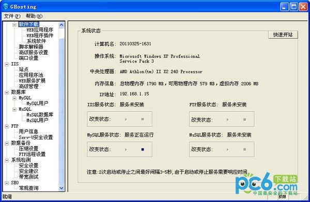The width and height of the screenshot is (310, 202).
Task: Open the 文件(F) menu
Action: tap(12, 16)
